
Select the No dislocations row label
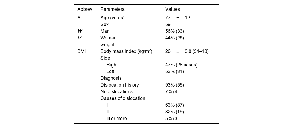tap(117, 92)
